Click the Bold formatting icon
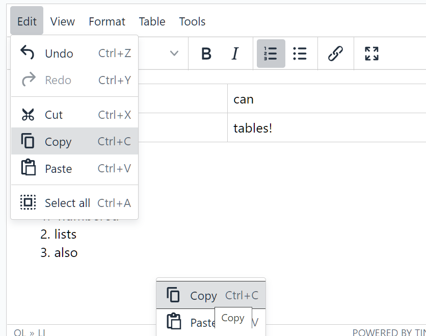This screenshot has width=426, height=336. [206, 54]
